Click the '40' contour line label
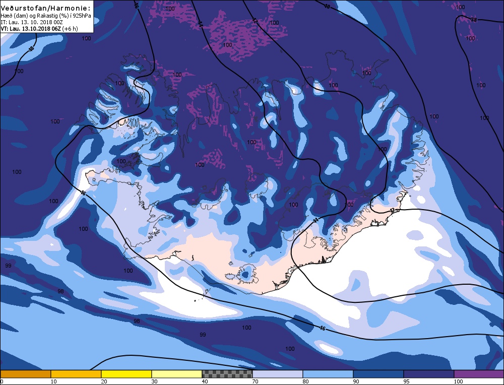Viewport: 504px width, 385px height. pos(327,6)
